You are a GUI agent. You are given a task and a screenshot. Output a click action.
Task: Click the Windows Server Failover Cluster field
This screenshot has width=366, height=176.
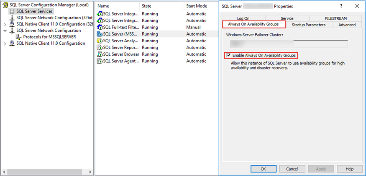(x=289, y=44)
